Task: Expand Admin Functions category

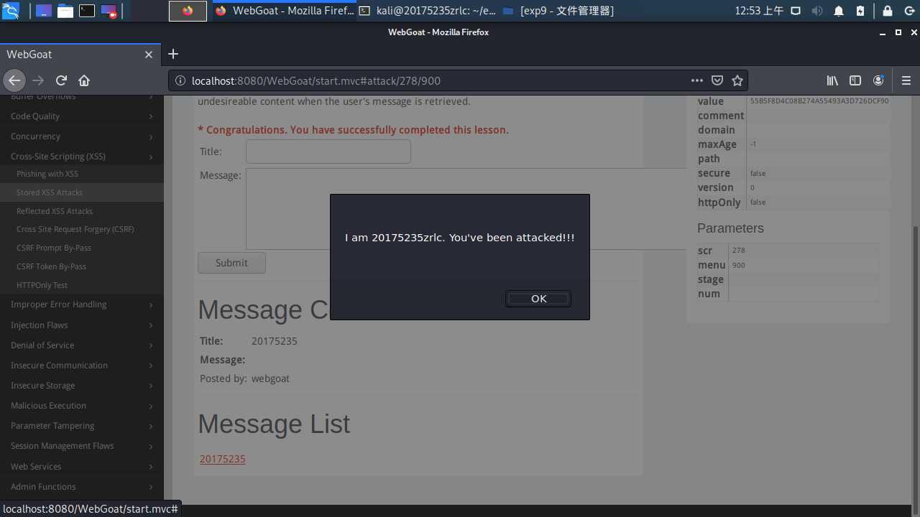Action: pyautogui.click(x=82, y=487)
